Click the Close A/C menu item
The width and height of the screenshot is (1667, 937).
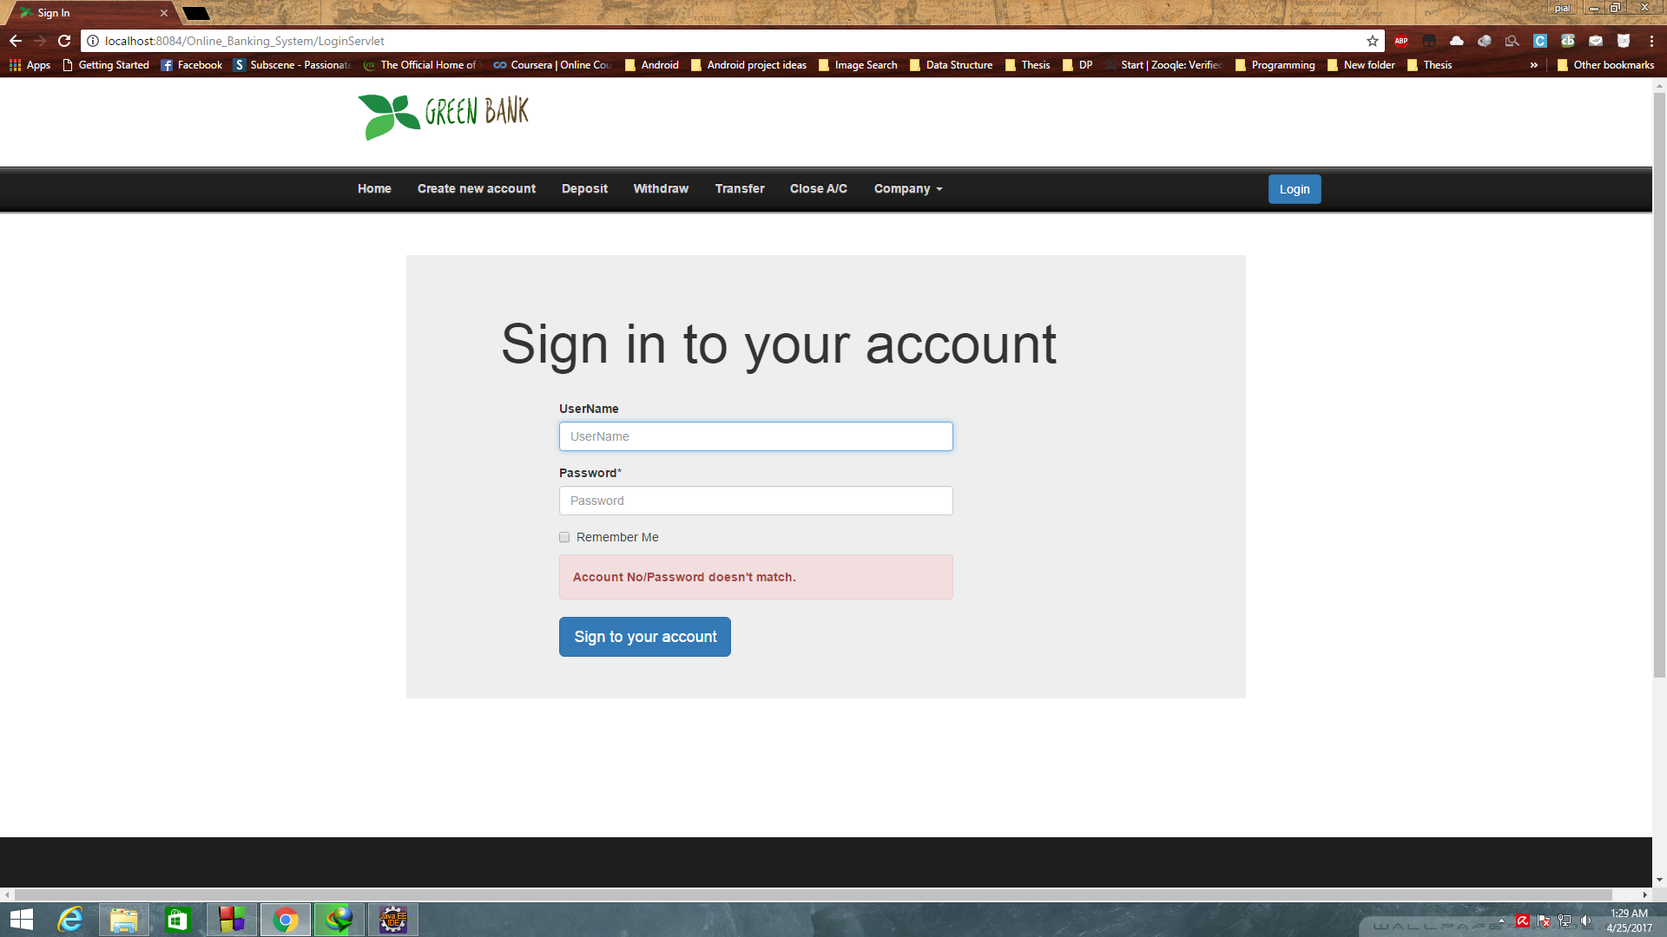(818, 187)
